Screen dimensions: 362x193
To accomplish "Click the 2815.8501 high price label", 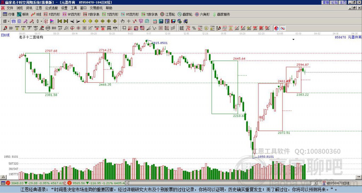I will pos(159,43).
